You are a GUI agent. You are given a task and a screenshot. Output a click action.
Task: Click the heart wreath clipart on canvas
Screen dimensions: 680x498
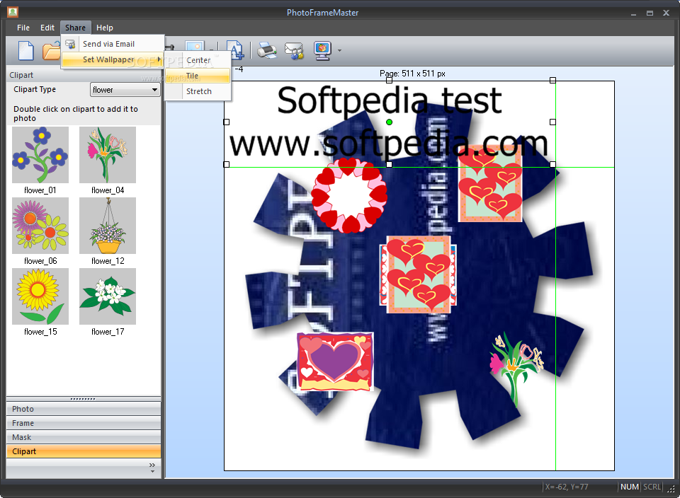[x=348, y=195]
